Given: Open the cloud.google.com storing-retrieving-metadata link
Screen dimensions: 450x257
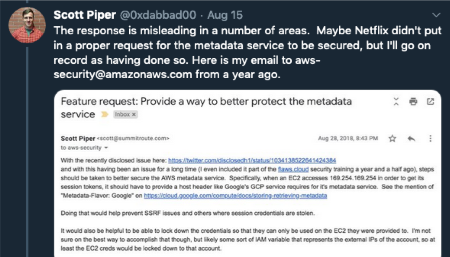Looking at the screenshot, I should click(235, 195).
